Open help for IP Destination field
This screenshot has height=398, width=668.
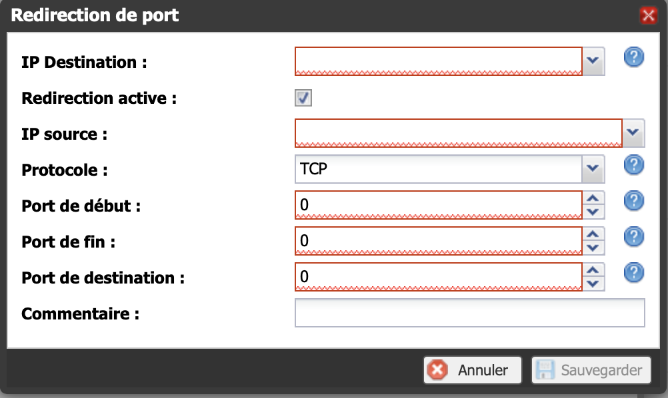(633, 57)
